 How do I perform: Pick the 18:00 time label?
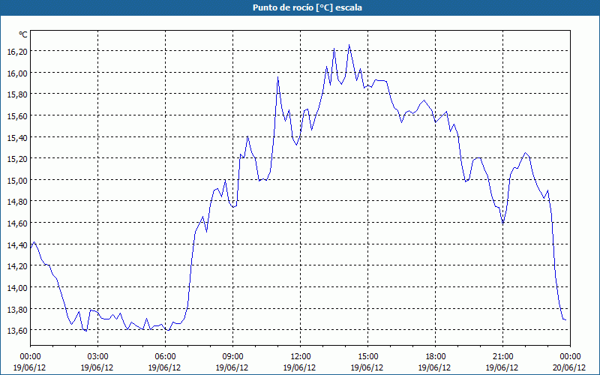point(435,357)
